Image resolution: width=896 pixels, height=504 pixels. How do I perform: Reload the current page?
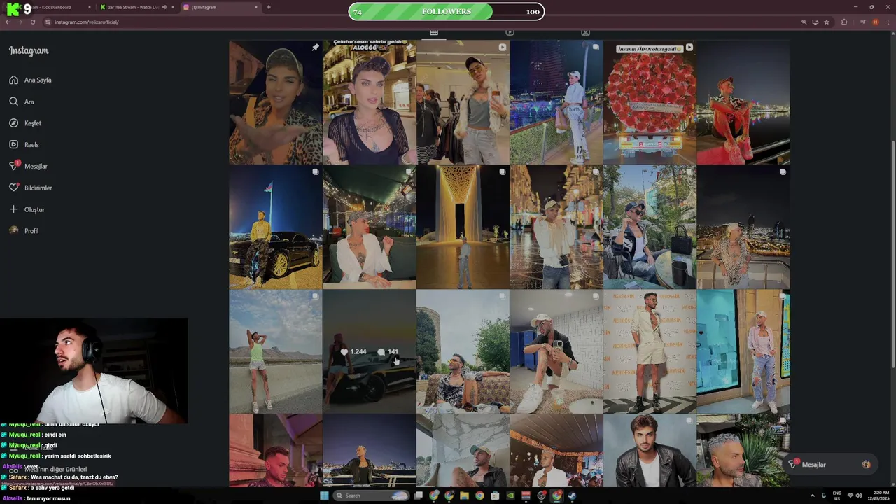pyautogui.click(x=32, y=22)
